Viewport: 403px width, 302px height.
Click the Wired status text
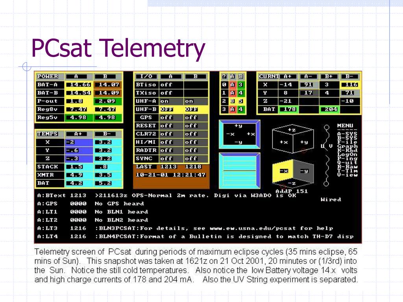[331, 199]
